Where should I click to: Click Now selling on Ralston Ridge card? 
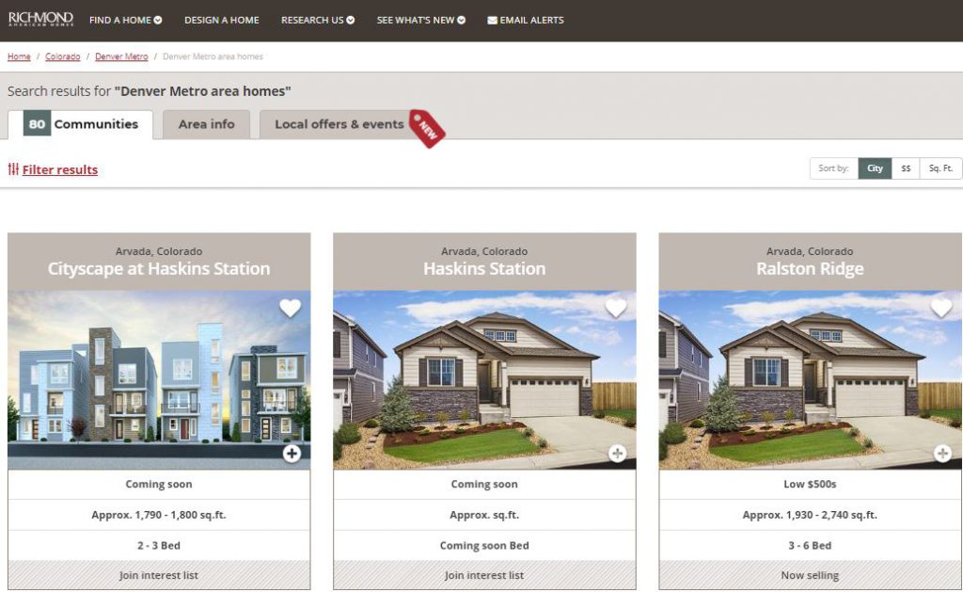pyautogui.click(x=810, y=575)
